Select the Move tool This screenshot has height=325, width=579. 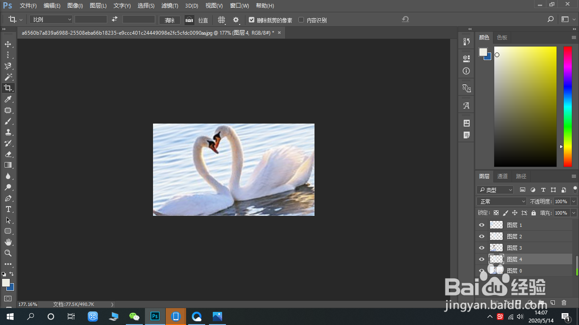pyautogui.click(x=8, y=44)
